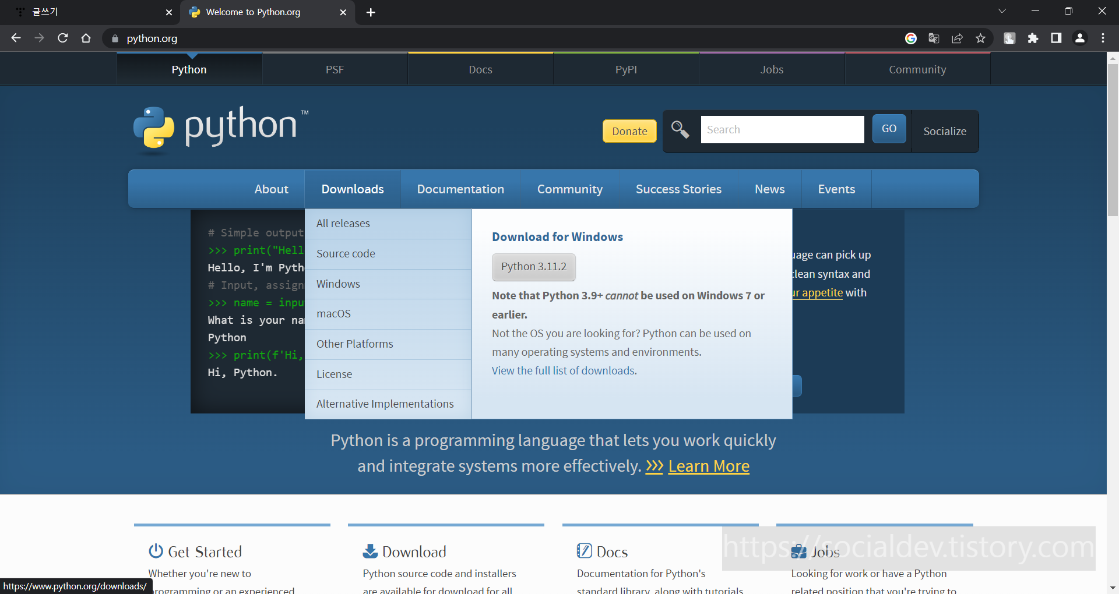The width and height of the screenshot is (1119, 594).
Task: Bookmark this page with the star icon
Action: coord(980,38)
